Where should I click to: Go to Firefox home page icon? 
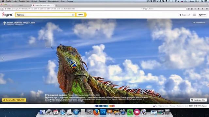pos(199,9)
